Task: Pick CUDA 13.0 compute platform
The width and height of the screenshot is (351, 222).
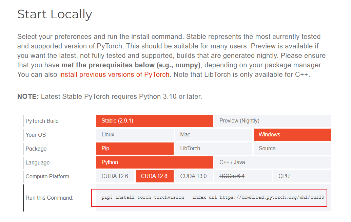Action: click(194, 176)
